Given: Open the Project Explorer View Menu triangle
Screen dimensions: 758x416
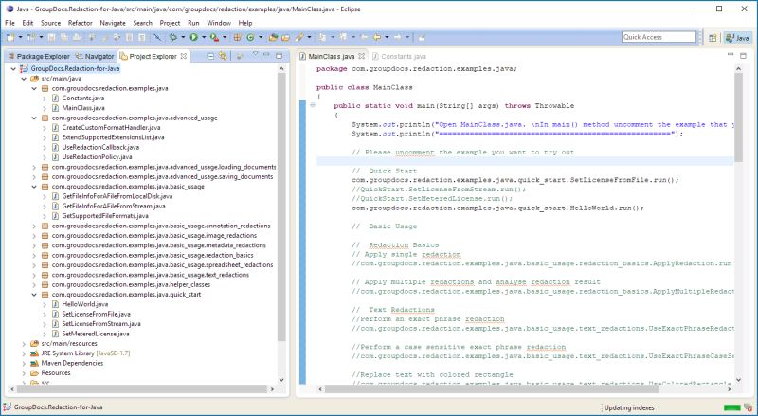Looking at the screenshot, I should pyautogui.click(x=255, y=54).
